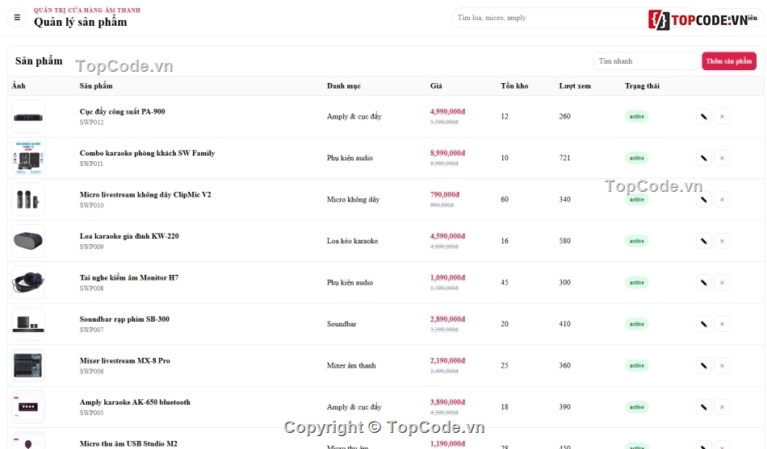Focus the Tìm nhanh quick search field
Image resolution: width=767 pixels, height=449 pixels.
(645, 61)
